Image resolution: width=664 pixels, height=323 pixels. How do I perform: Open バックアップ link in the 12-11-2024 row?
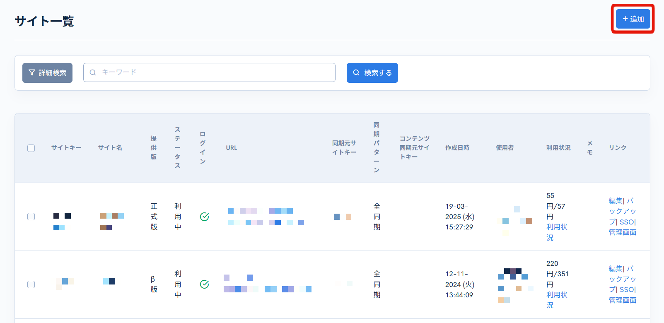[623, 279]
